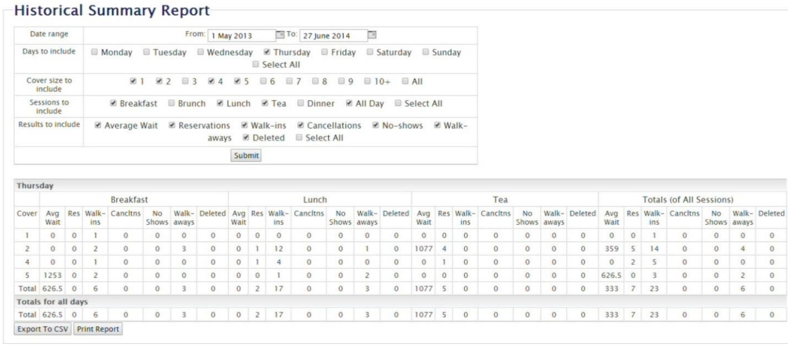
Task: Uncheck the Thursday checkbox
Action: click(x=267, y=52)
